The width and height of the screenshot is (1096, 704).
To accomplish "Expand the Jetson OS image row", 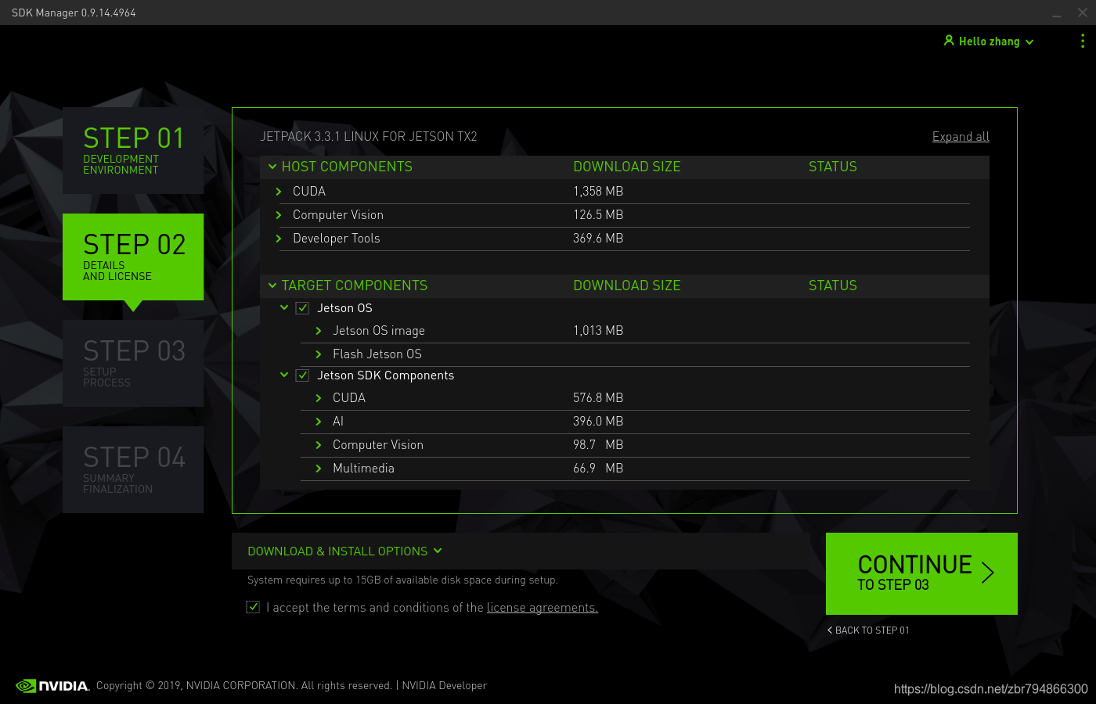I will [x=319, y=331].
